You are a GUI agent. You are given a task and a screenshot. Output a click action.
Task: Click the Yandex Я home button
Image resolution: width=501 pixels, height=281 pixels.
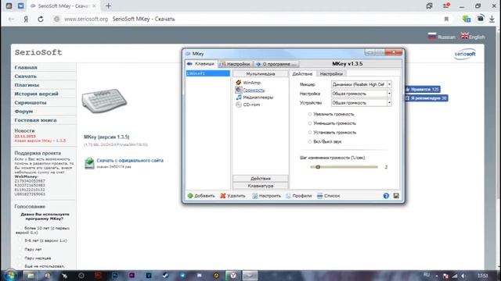tap(26, 19)
